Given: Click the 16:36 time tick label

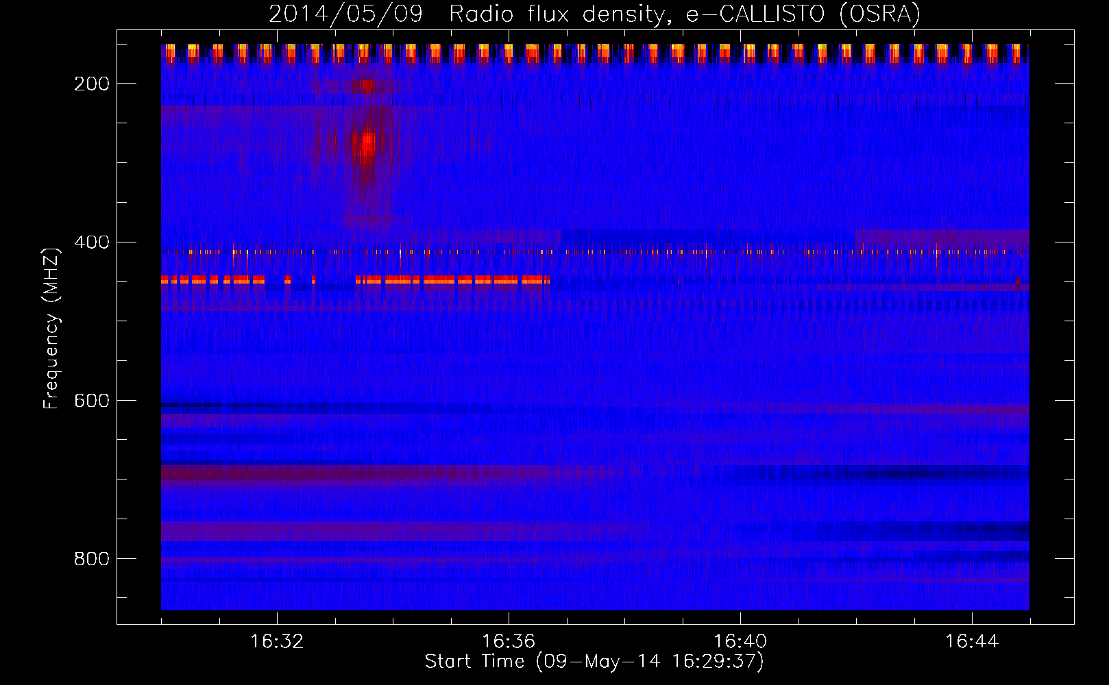Looking at the screenshot, I should pyautogui.click(x=509, y=642).
